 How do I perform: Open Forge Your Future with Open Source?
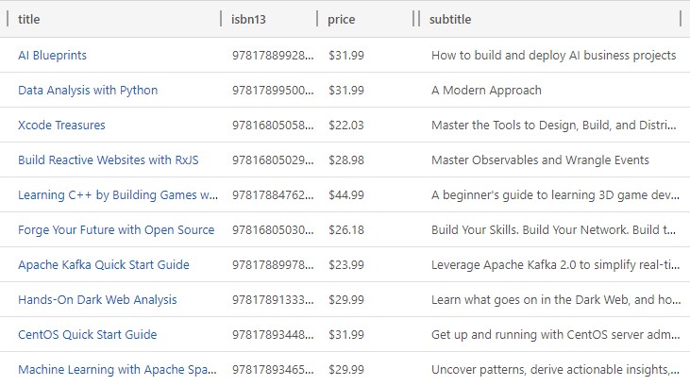[x=116, y=229]
